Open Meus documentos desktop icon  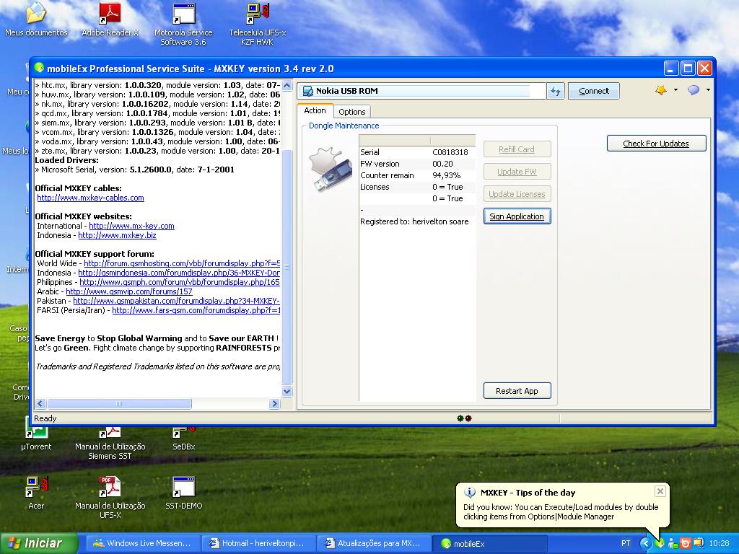[x=36, y=19]
